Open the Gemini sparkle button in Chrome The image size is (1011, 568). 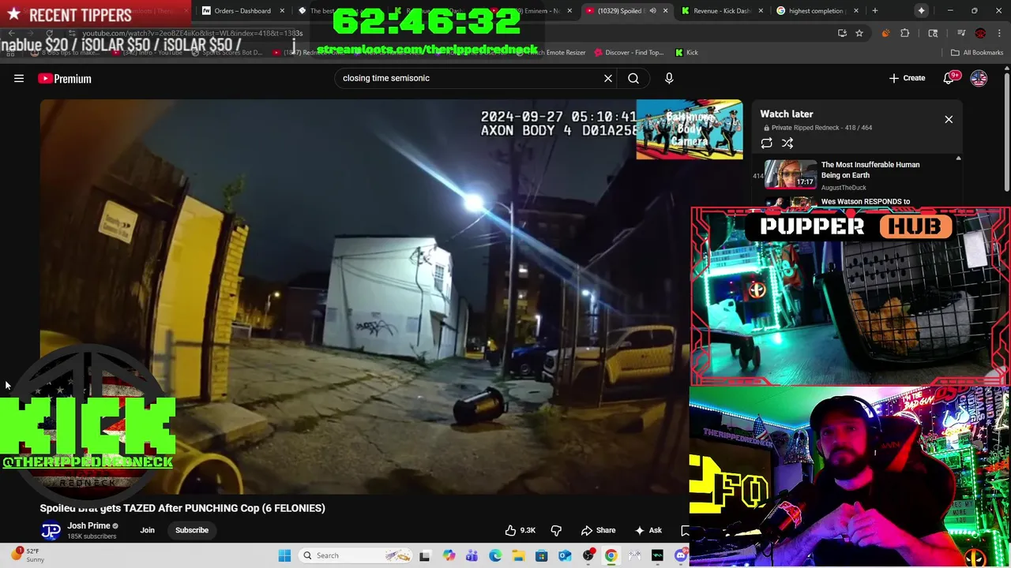pyautogui.click(x=922, y=11)
